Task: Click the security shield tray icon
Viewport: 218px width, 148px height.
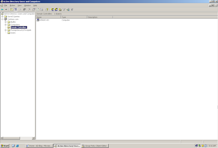Action: pos(203,146)
